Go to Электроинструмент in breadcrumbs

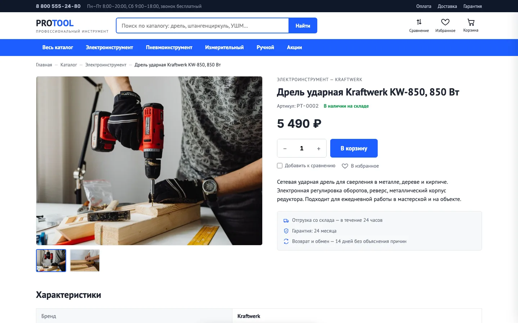[106, 65]
